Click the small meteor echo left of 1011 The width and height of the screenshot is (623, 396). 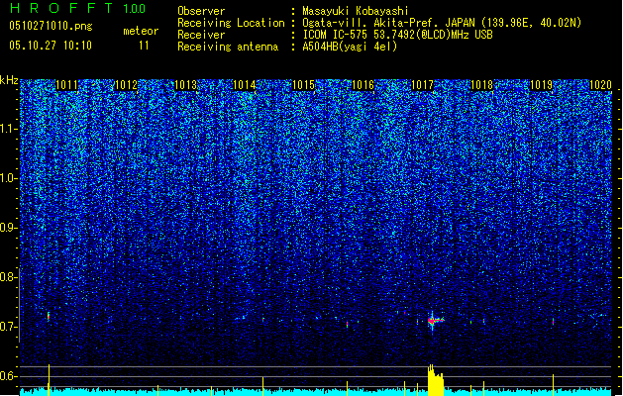point(49,316)
